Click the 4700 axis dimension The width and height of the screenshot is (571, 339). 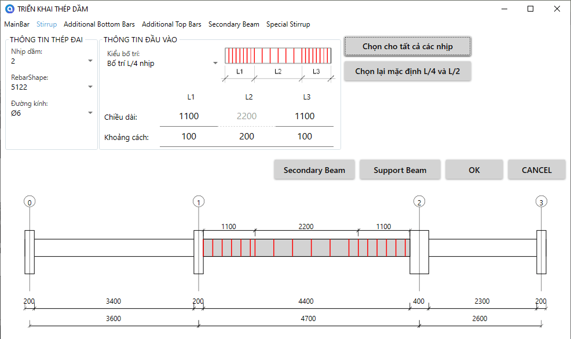tap(308, 319)
